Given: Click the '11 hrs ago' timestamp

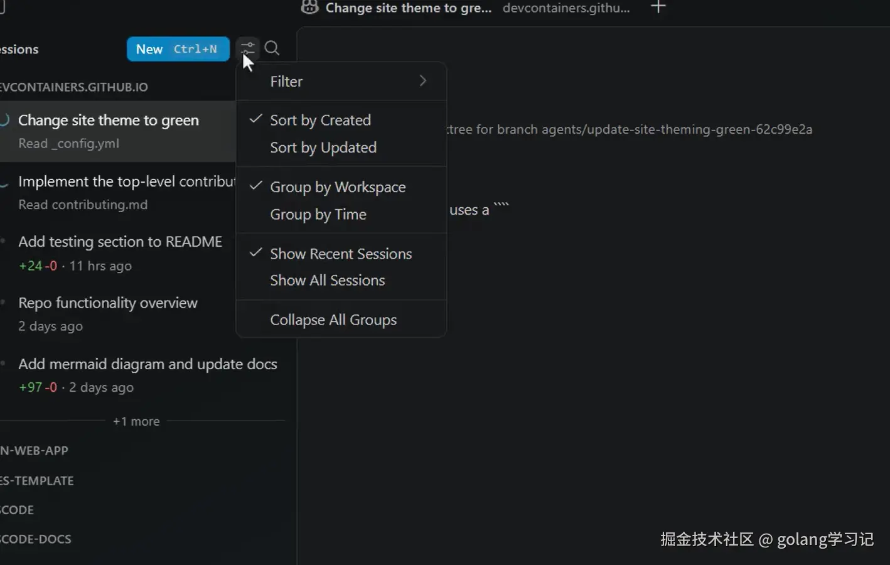Looking at the screenshot, I should pos(100,266).
